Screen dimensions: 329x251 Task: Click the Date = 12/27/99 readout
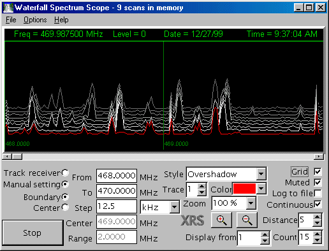pos(193,34)
